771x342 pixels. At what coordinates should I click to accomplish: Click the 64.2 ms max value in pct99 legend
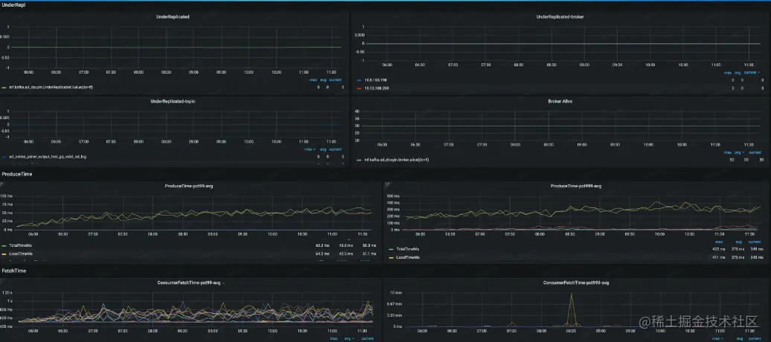pos(322,254)
